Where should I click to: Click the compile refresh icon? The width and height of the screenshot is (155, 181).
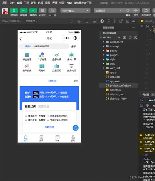pos(128,10)
